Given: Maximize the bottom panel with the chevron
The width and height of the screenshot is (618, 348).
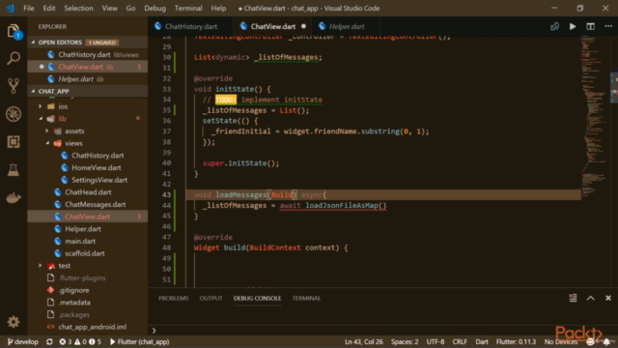Looking at the screenshot, I should [x=590, y=298].
